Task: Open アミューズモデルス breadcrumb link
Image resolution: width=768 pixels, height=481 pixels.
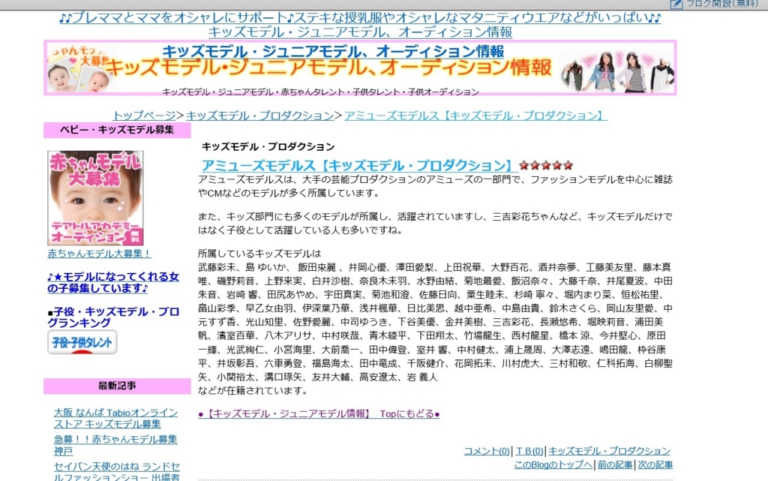Action: tap(475, 116)
